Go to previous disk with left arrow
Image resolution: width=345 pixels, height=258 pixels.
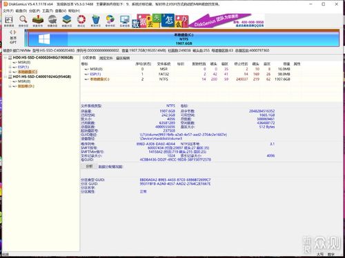pyautogui.click(x=10, y=32)
